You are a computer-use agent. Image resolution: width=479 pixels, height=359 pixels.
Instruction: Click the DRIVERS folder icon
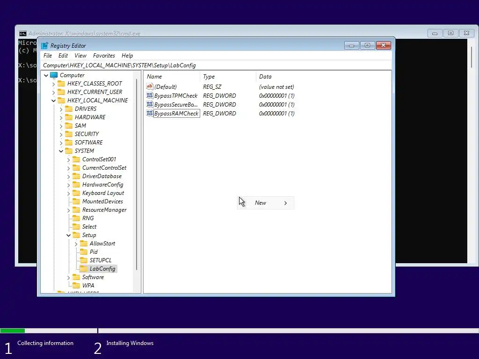(x=69, y=108)
